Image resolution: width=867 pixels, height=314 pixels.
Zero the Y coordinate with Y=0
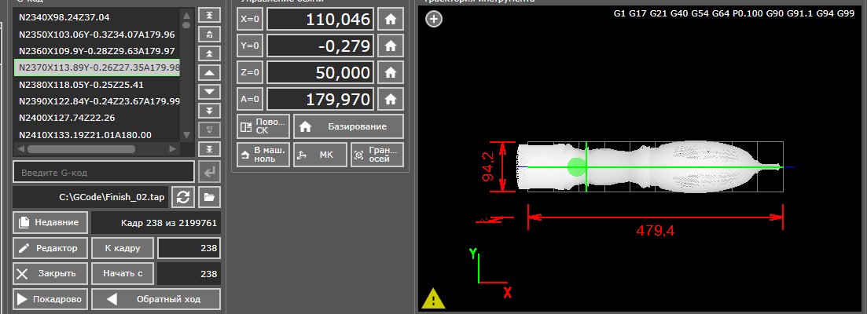tap(250, 46)
